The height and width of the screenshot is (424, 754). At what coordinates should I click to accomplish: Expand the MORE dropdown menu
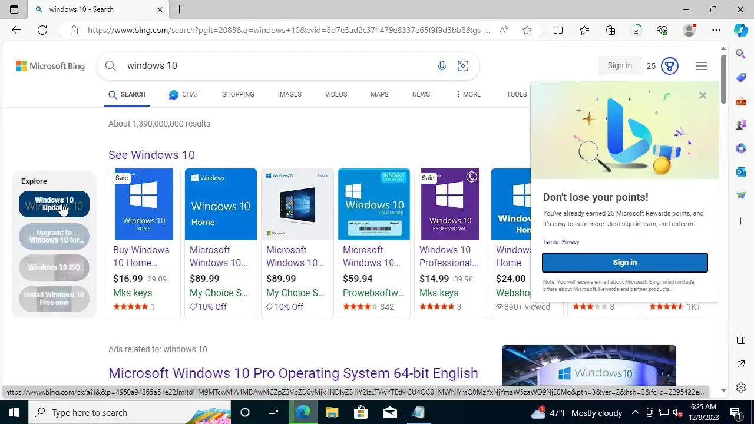[468, 94]
